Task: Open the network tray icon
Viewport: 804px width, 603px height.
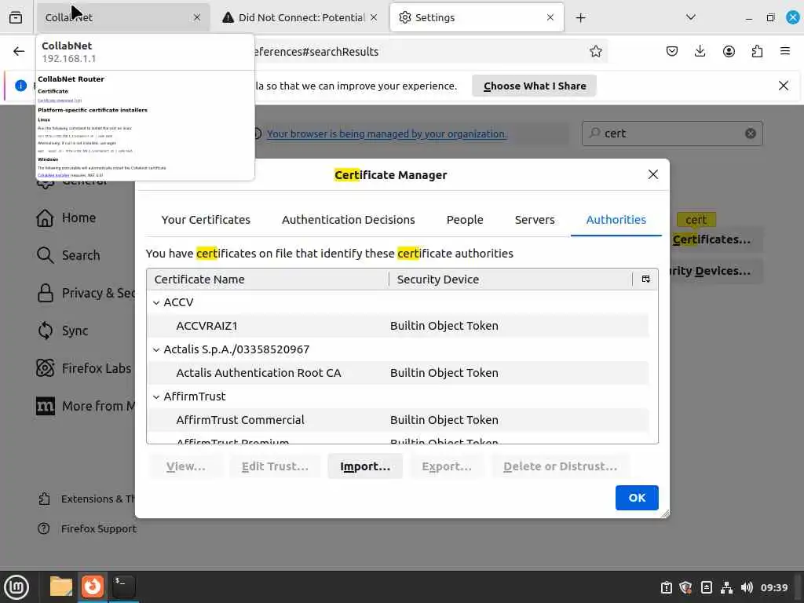Action: pyautogui.click(x=726, y=587)
